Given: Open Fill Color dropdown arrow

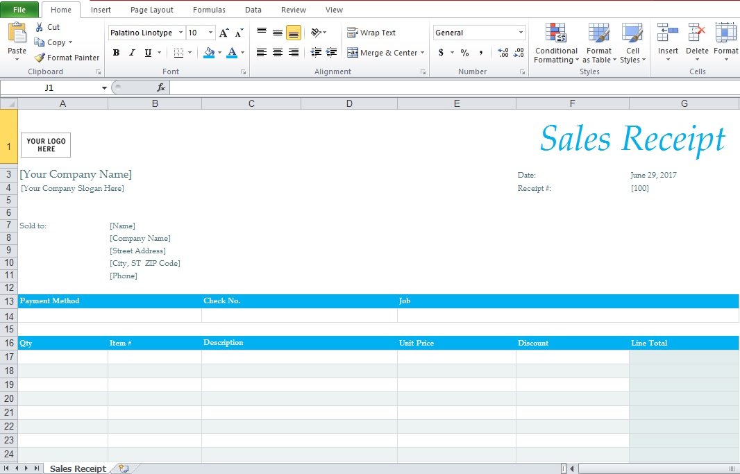Looking at the screenshot, I should 219,53.
